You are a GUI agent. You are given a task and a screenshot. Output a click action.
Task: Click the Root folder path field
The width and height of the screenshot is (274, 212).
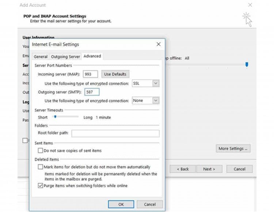pos(115,133)
